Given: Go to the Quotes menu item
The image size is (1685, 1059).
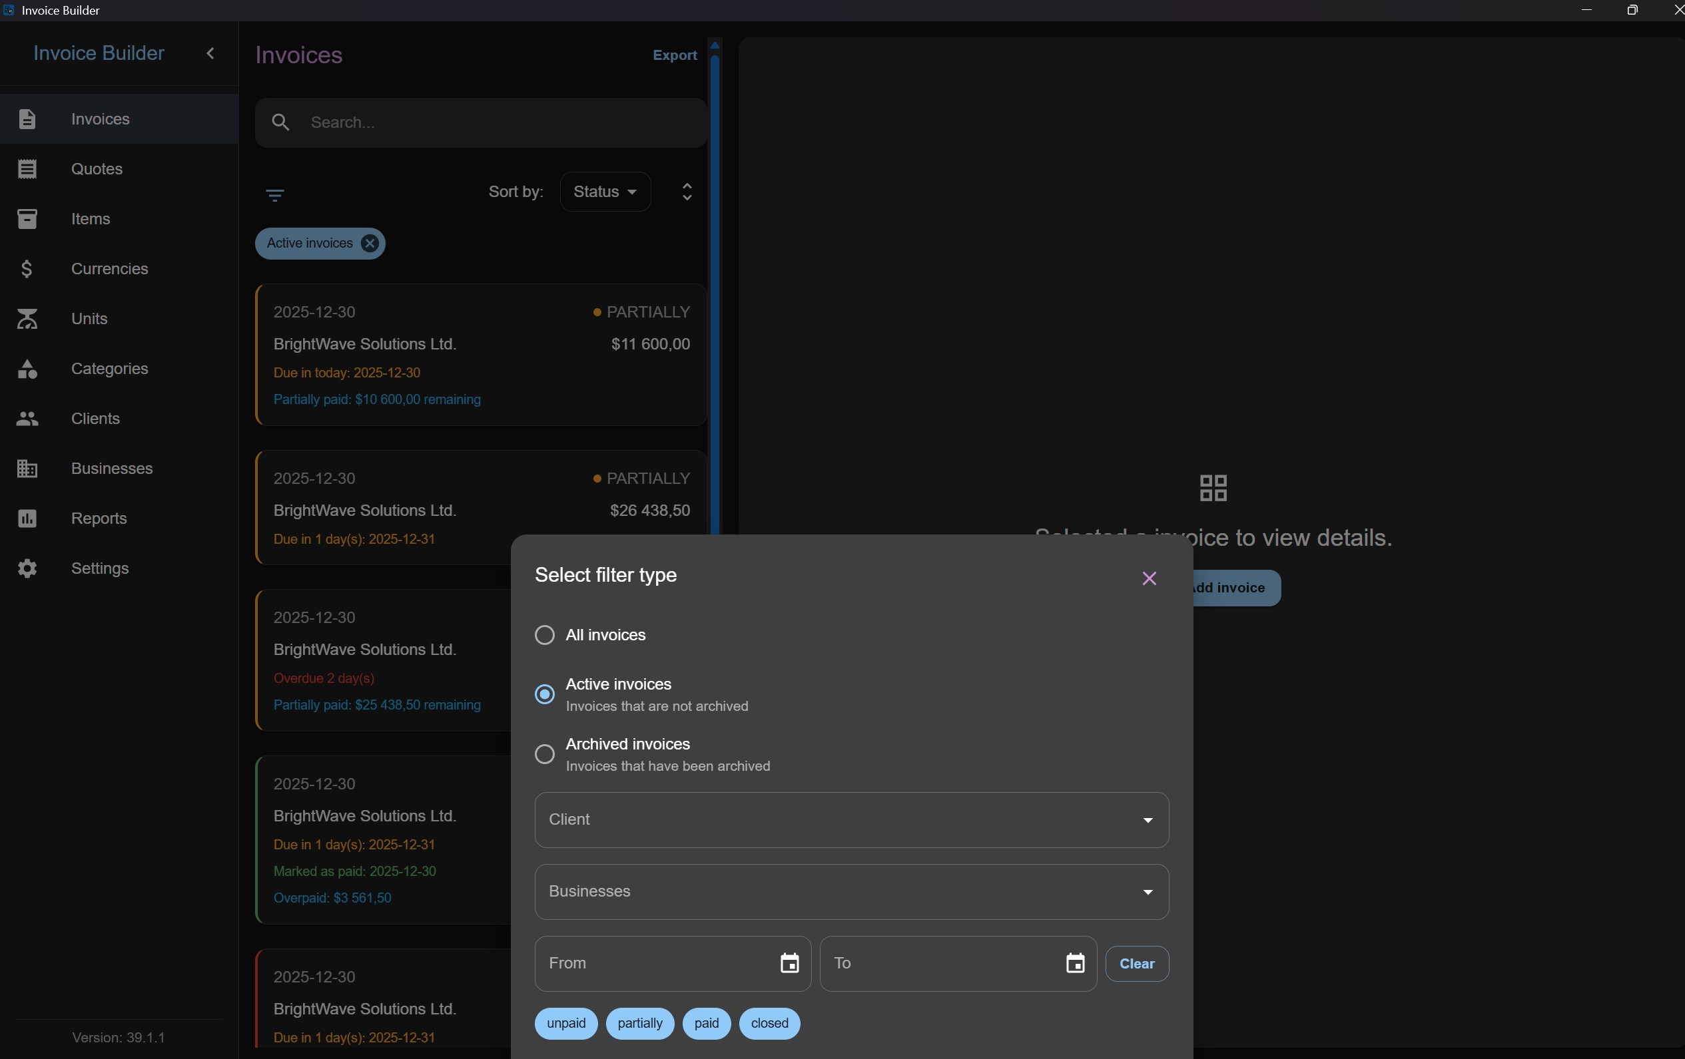Looking at the screenshot, I should tap(119, 169).
